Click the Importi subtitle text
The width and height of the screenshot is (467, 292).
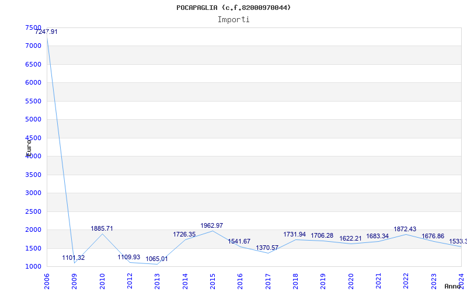click(x=233, y=19)
